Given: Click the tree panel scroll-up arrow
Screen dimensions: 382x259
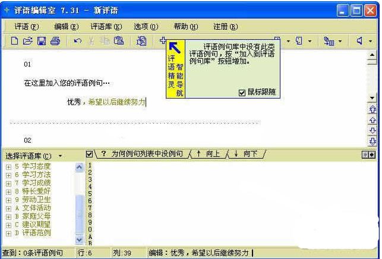Looking at the screenshot, I should (79, 168).
